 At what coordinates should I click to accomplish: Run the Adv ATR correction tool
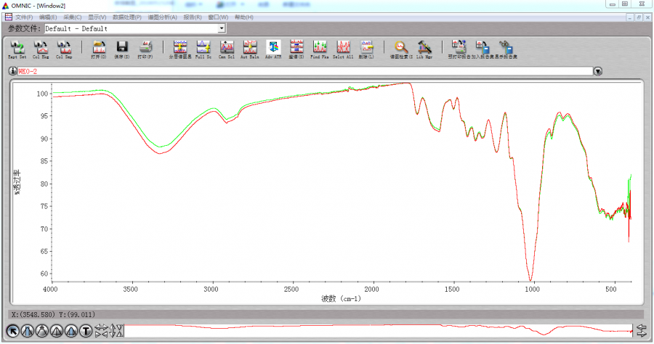[273, 48]
